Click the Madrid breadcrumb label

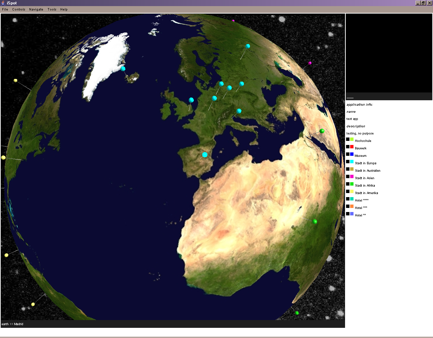point(19,324)
